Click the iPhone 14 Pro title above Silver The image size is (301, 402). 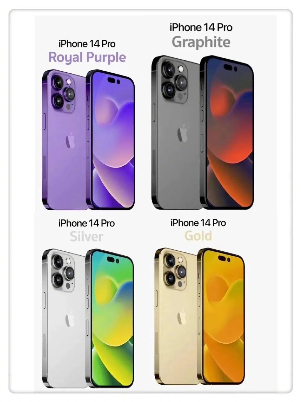point(86,223)
